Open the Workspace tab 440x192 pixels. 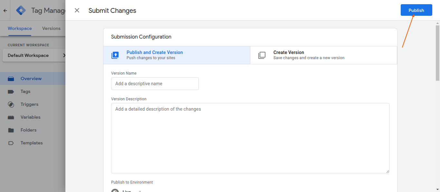tap(20, 28)
